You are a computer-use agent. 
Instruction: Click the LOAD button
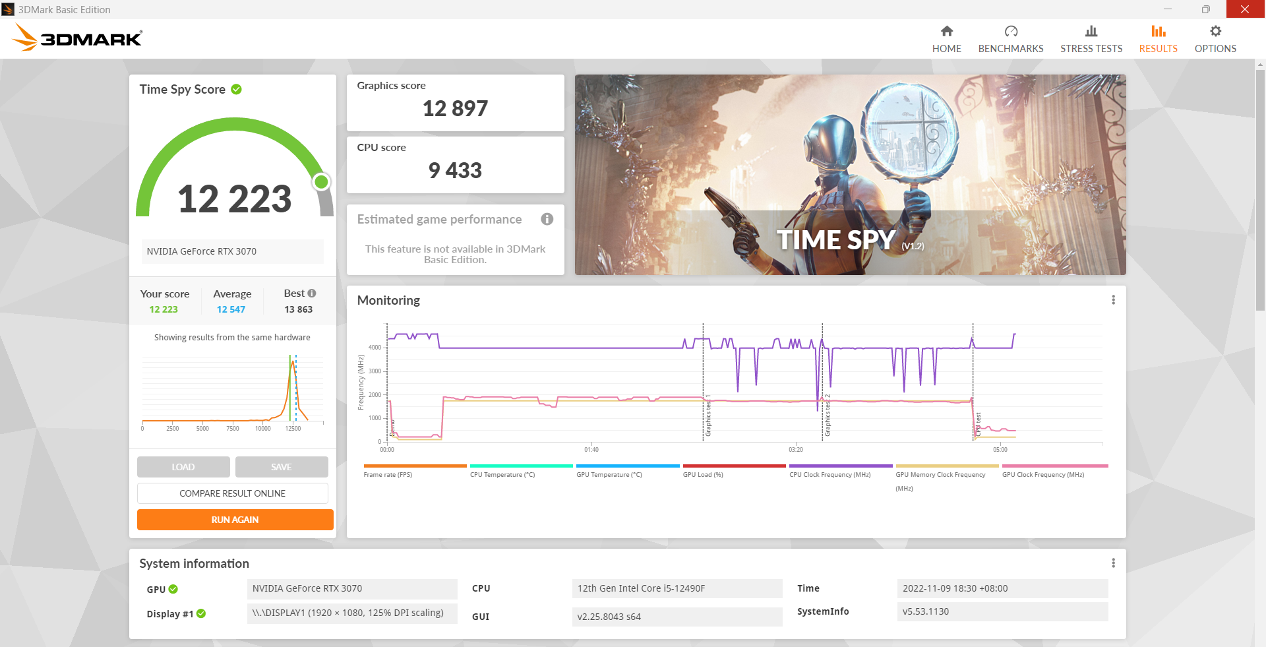pos(183,467)
